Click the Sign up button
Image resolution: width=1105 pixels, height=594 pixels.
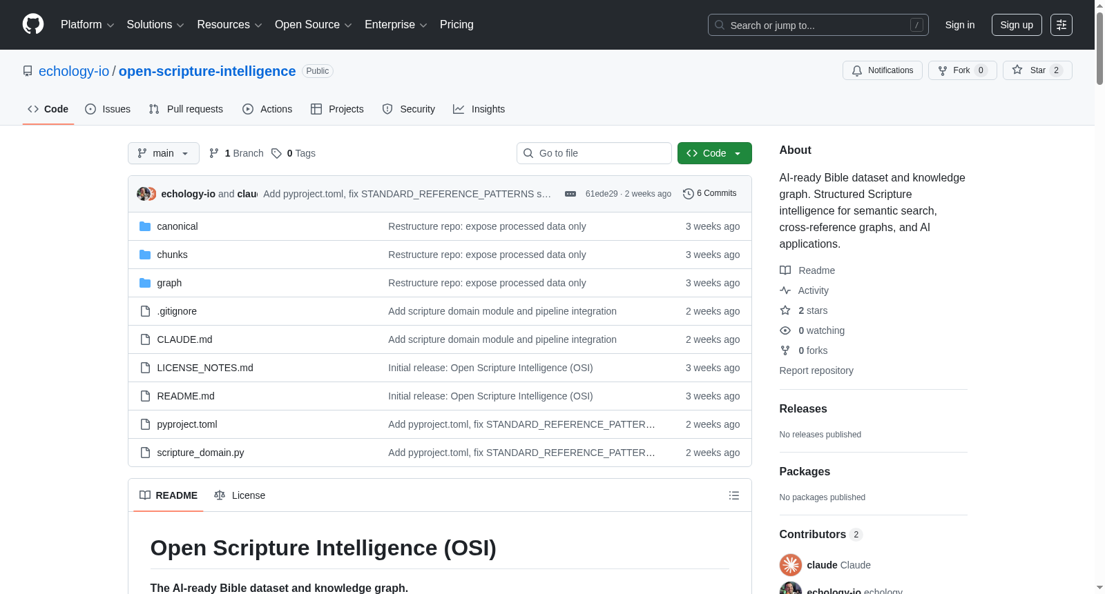(1017, 25)
